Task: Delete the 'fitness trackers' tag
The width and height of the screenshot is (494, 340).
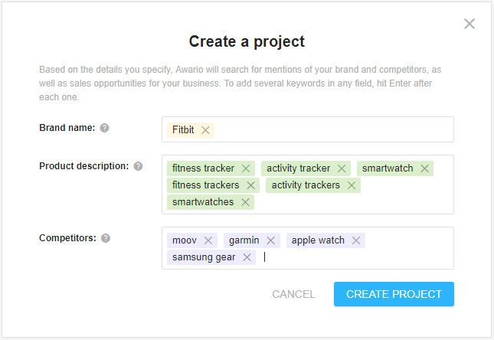Action: (x=250, y=185)
